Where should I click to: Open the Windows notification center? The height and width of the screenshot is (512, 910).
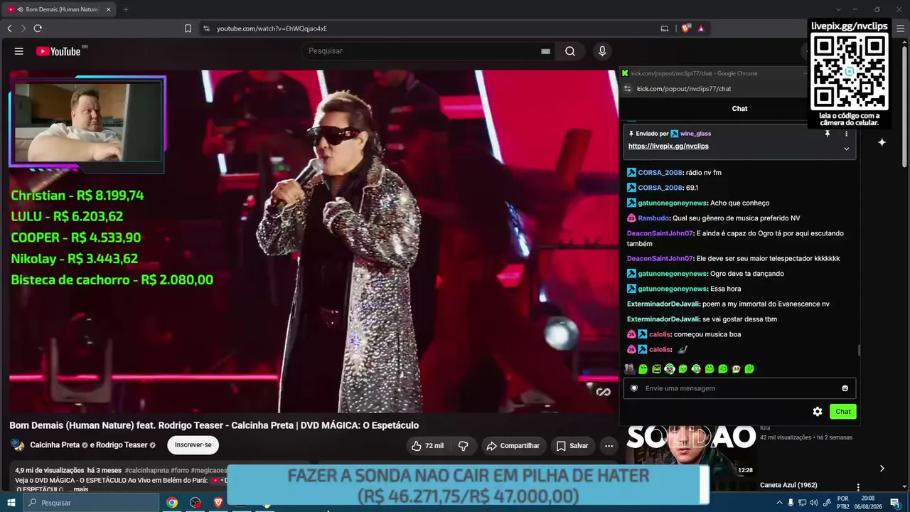coord(895,503)
